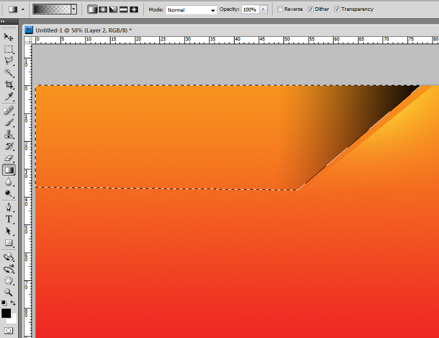
Task: Select the Brush tool
Action: click(x=8, y=123)
